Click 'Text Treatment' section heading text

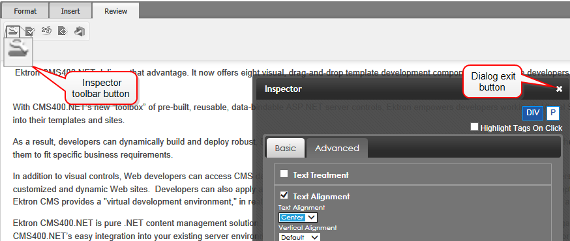pos(321,175)
